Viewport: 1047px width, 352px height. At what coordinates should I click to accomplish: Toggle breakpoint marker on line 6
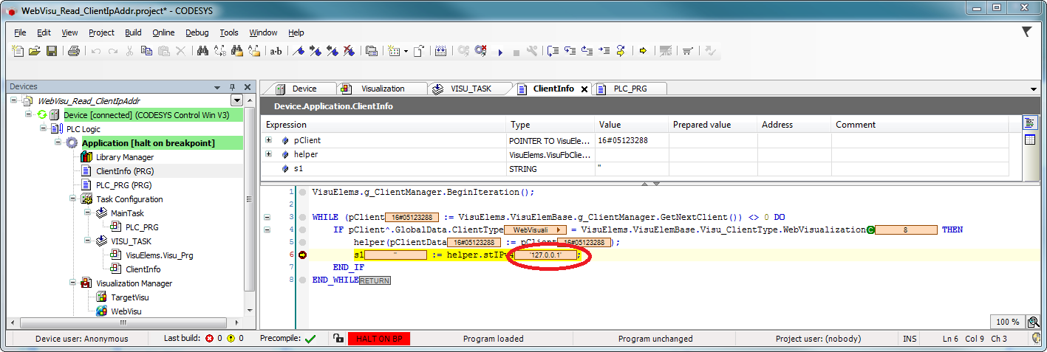[302, 255]
